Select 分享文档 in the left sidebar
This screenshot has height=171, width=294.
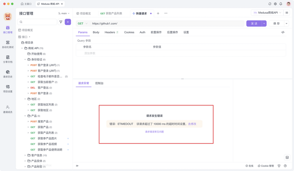(x=8, y=59)
